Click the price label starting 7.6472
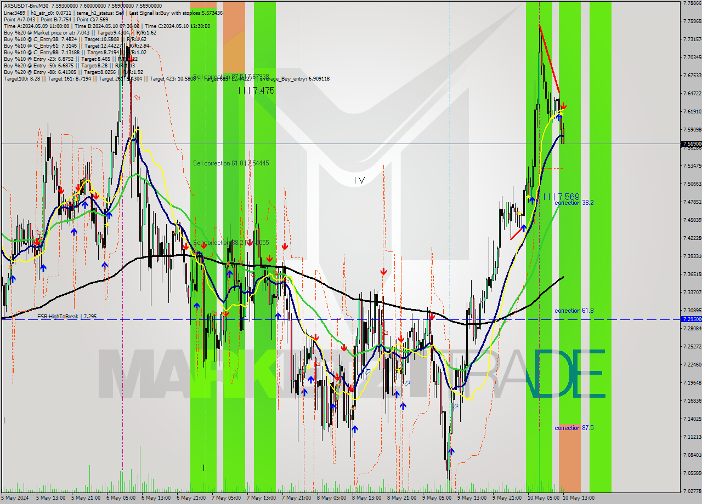Image resolution: width=702 pixels, height=504 pixels. click(x=692, y=93)
